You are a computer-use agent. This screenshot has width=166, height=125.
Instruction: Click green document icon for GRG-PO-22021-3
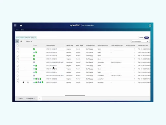36,66
